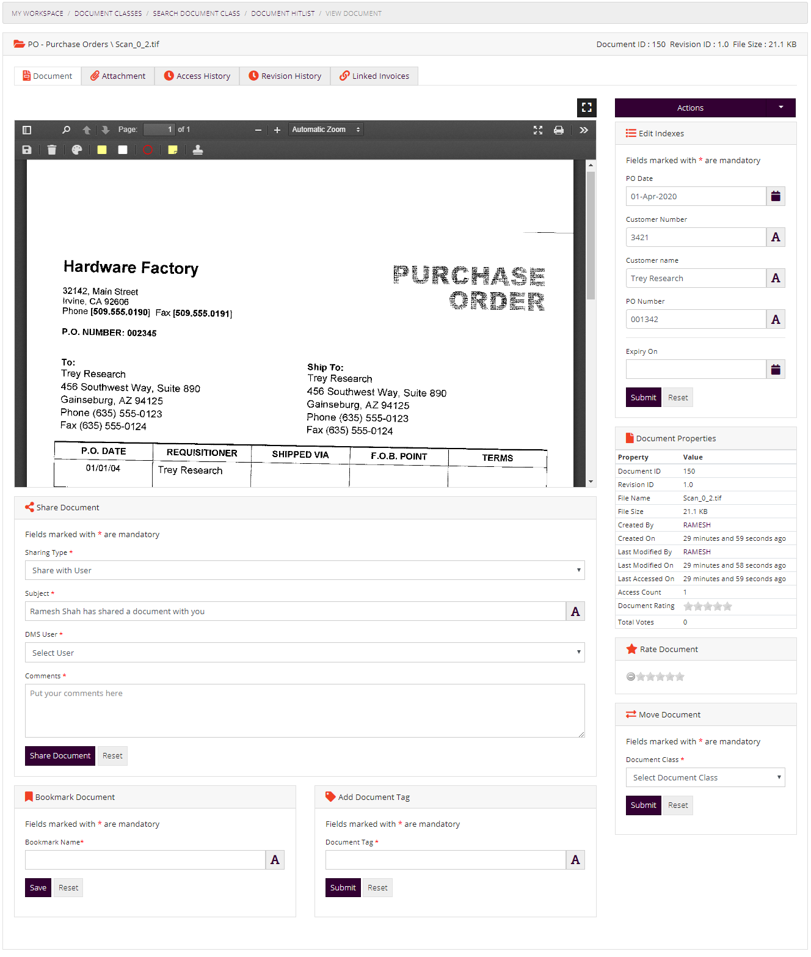Click the Share Document button
This screenshot has width=811, height=957.
pyautogui.click(x=60, y=755)
